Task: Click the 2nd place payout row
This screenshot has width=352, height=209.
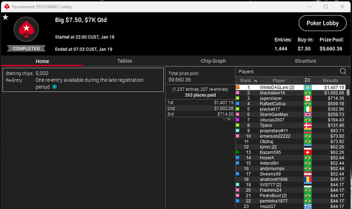Action: 200,109
